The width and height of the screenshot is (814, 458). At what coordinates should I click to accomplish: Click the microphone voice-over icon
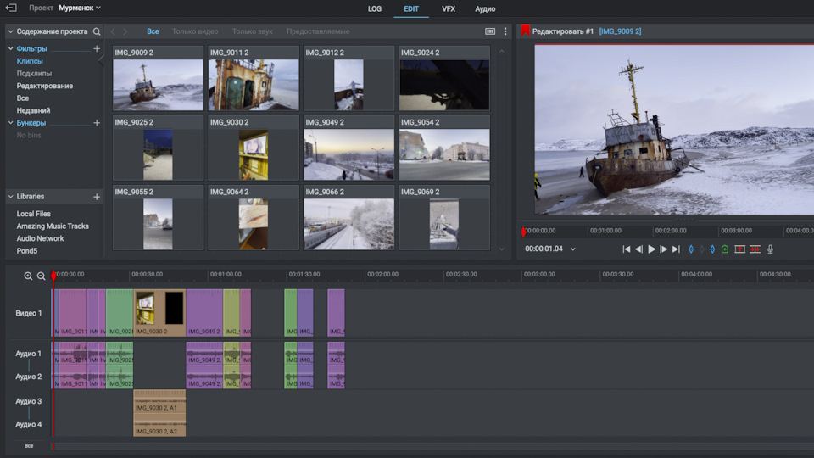pyautogui.click(x=770, y=249)
